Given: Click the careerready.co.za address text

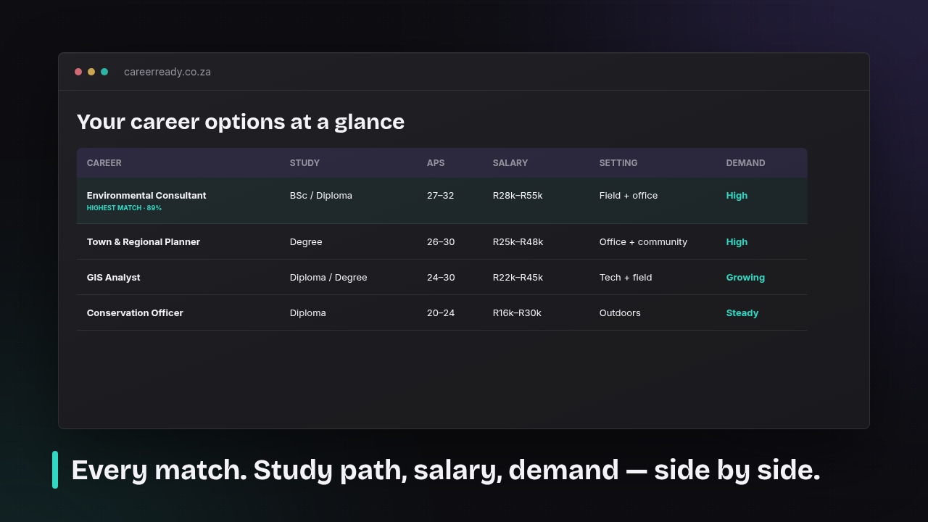Looking at the screenshot, I should coord(167,72).
